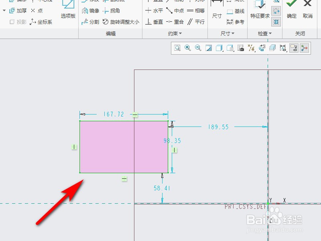Click the Zoom Out magnifier icon
321x241 pixels.
[198, 48]
